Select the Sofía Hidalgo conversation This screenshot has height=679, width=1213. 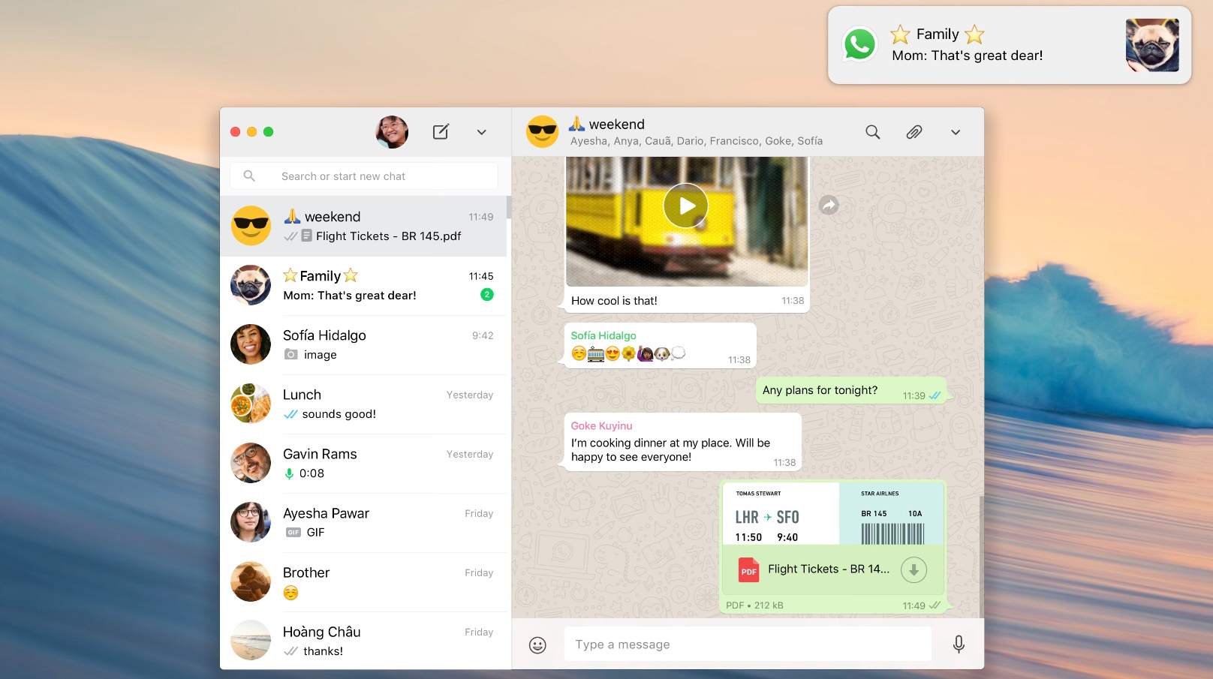(364, 345)
